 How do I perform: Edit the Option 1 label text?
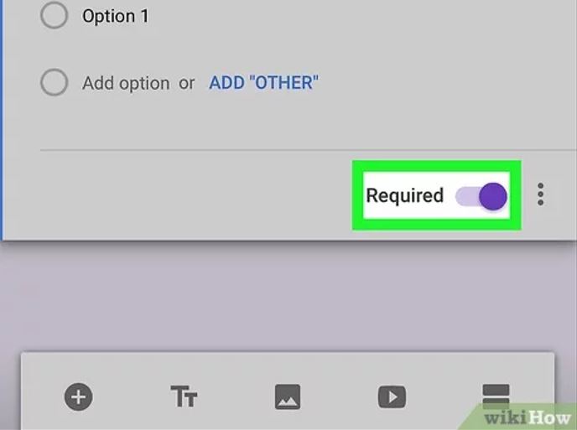tap(115, 16)
